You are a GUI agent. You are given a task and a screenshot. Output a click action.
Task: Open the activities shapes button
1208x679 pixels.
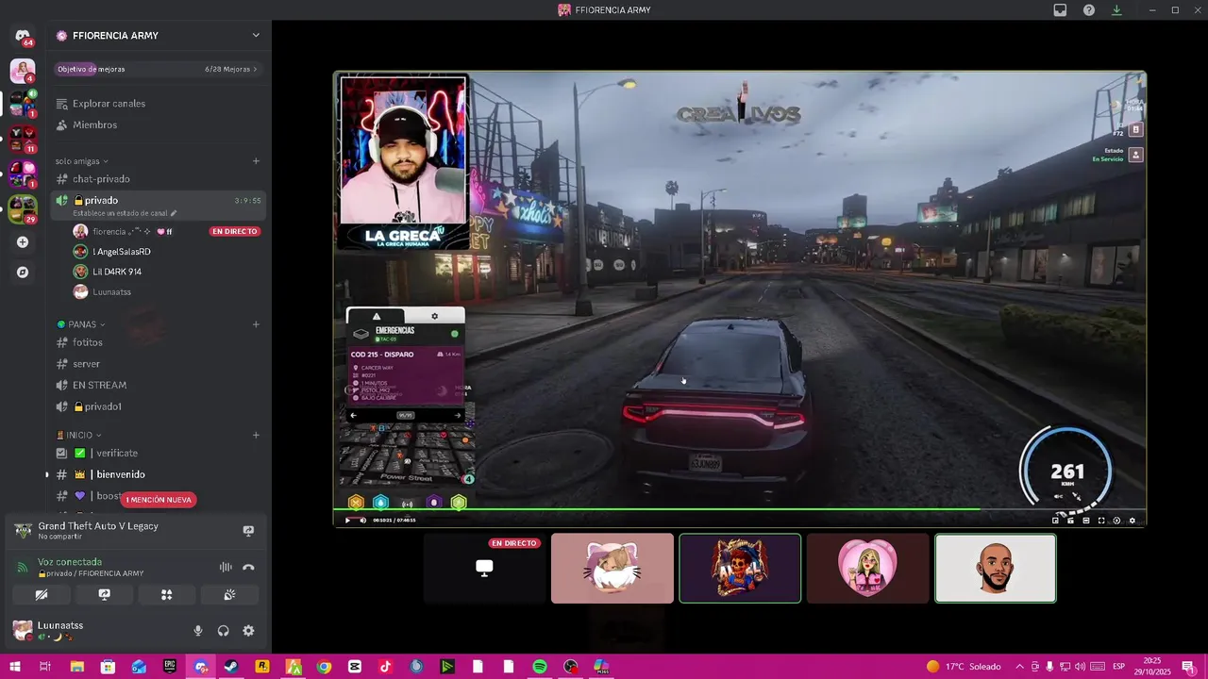pos(166,595)
